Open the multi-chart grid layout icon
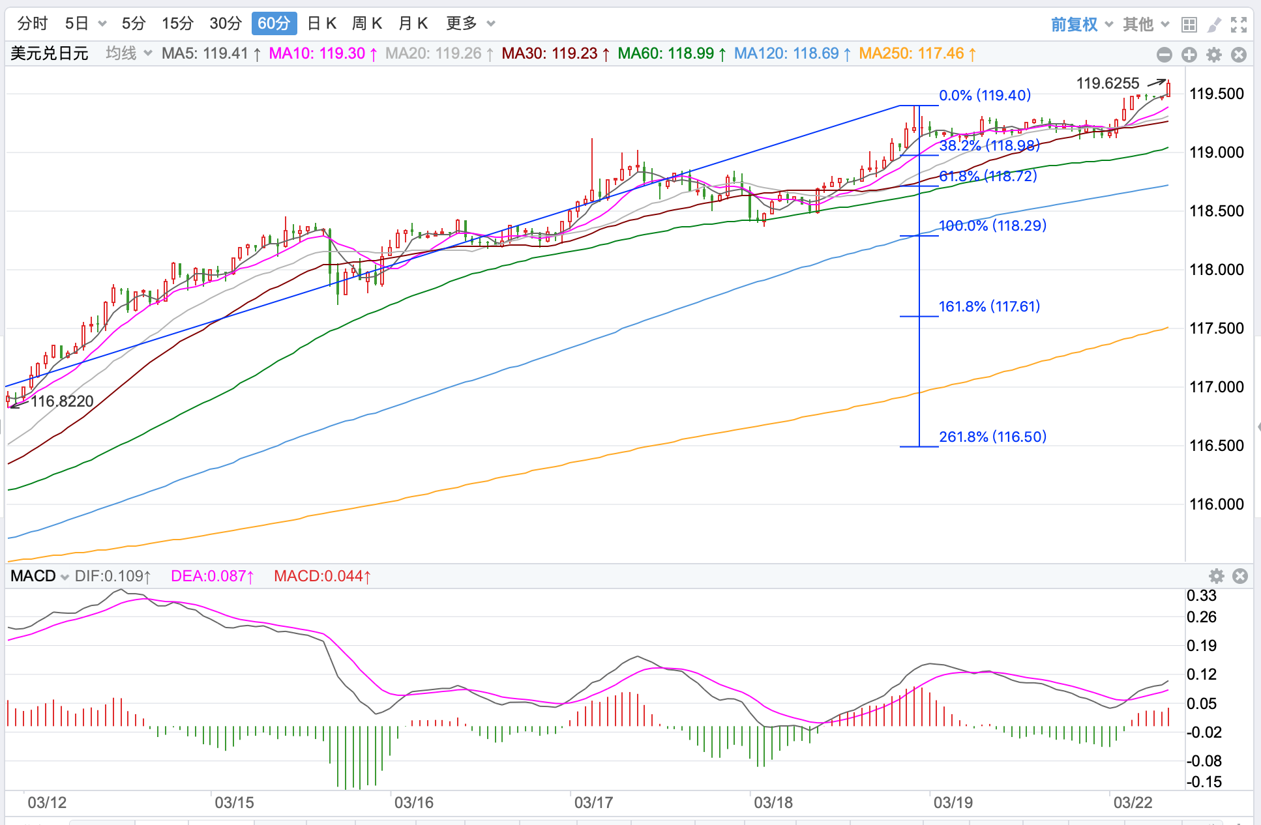 click(x=1189, y=25)
